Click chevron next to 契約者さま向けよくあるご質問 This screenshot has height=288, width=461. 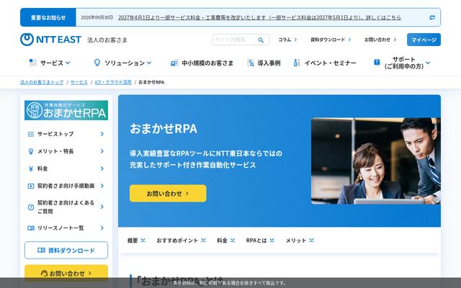102,207
